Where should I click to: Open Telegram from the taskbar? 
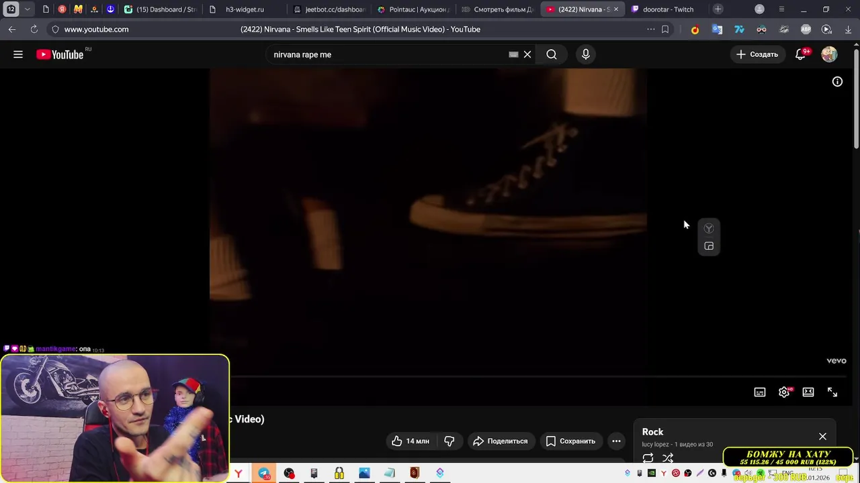tap(265, 474)
